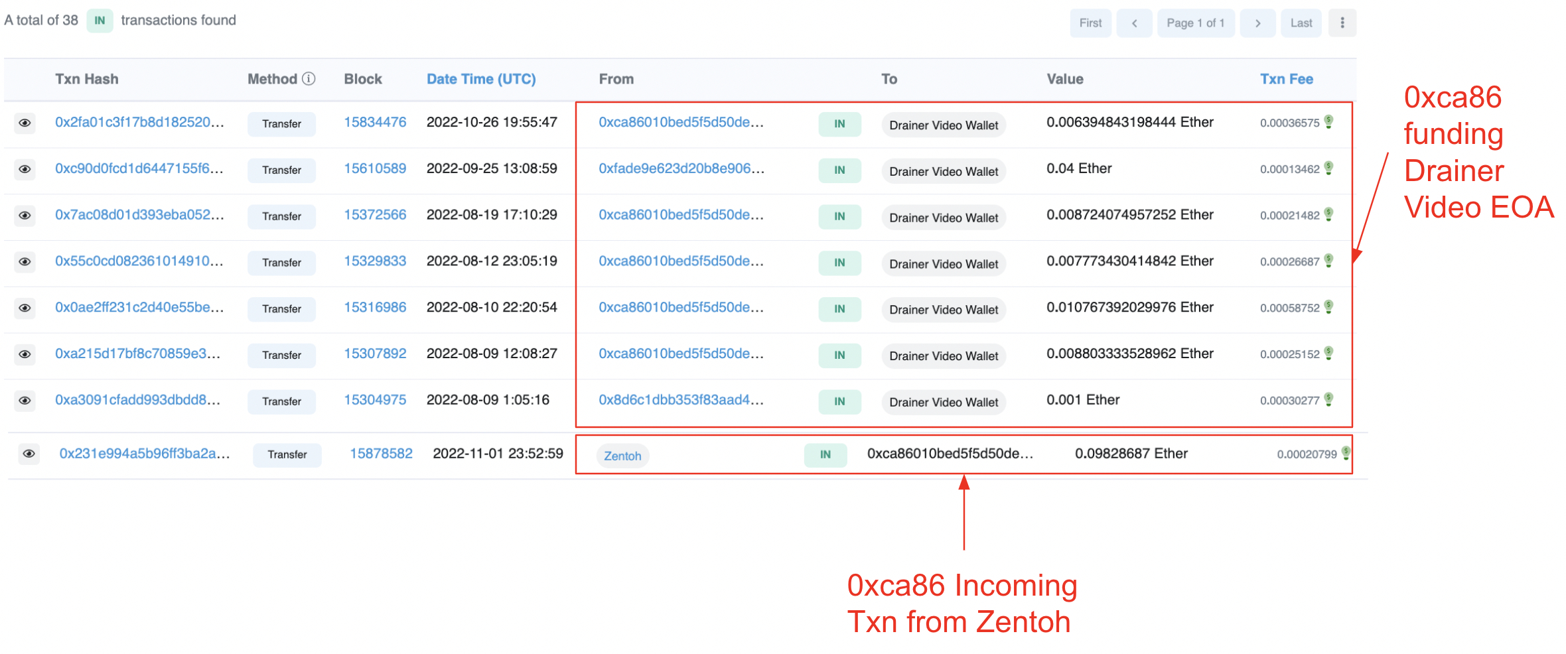Click the Page 1 of 1 indicator
This screenshot has width=1566, height=654.
[x=1196, y=23]
